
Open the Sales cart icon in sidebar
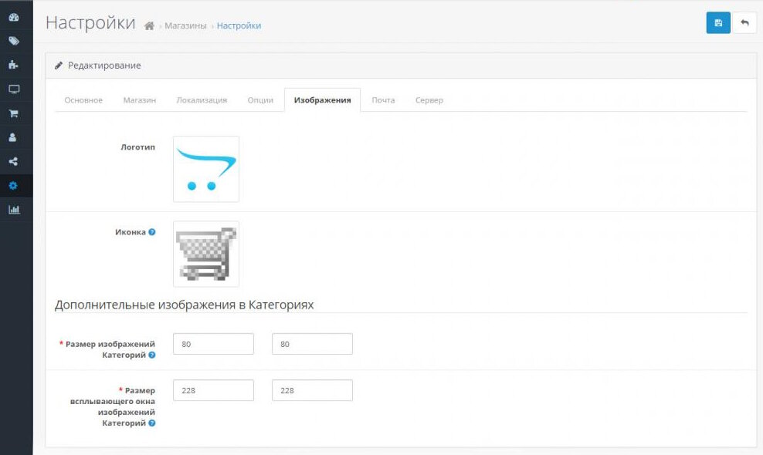(x=13, y=113)
